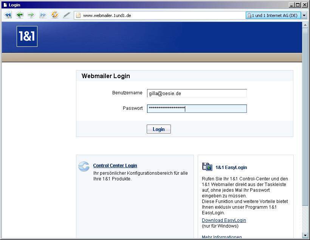The height and width of the screenshot is (240, 310).
Task: Click the 1 und 1 Internet AG security badge
Action: click(273, 15)
